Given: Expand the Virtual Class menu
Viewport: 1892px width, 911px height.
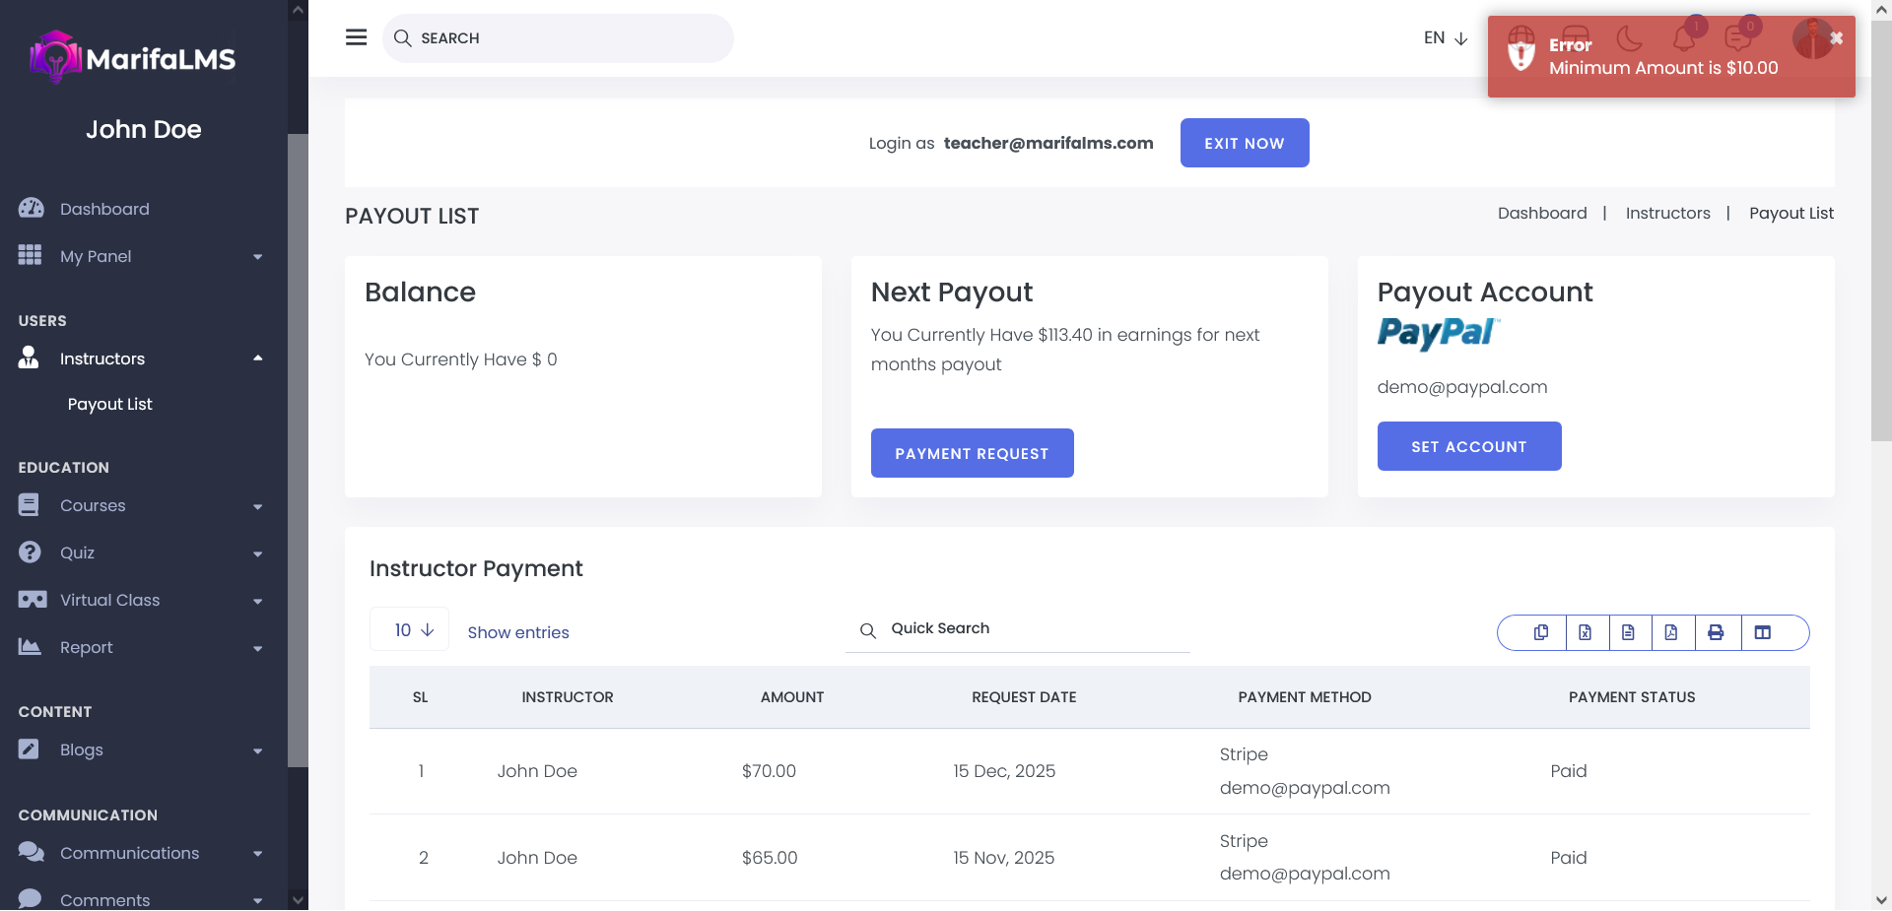Looking at the screenshot, I should point(141,600).
